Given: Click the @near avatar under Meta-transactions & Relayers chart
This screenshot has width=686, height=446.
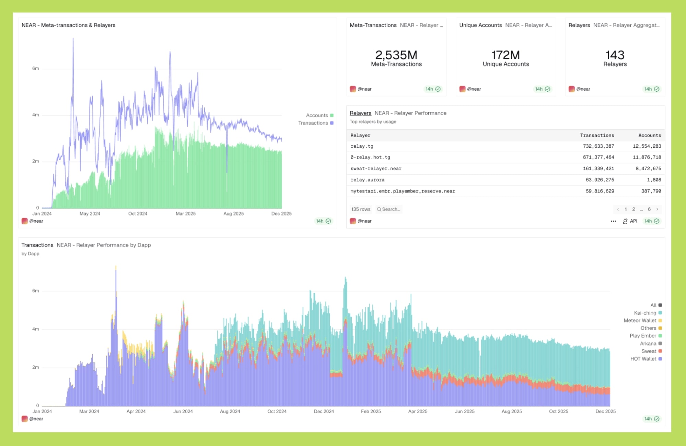Looking at the screenshot, I should [x=25, y=221].
